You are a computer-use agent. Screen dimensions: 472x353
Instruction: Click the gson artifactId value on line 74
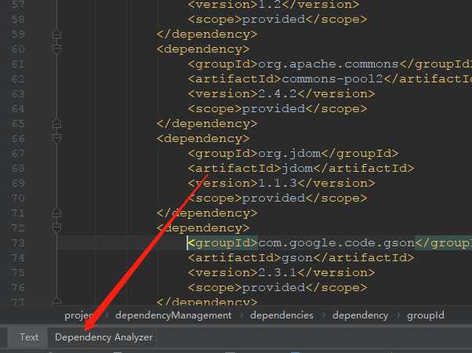[x=297, y=258]
